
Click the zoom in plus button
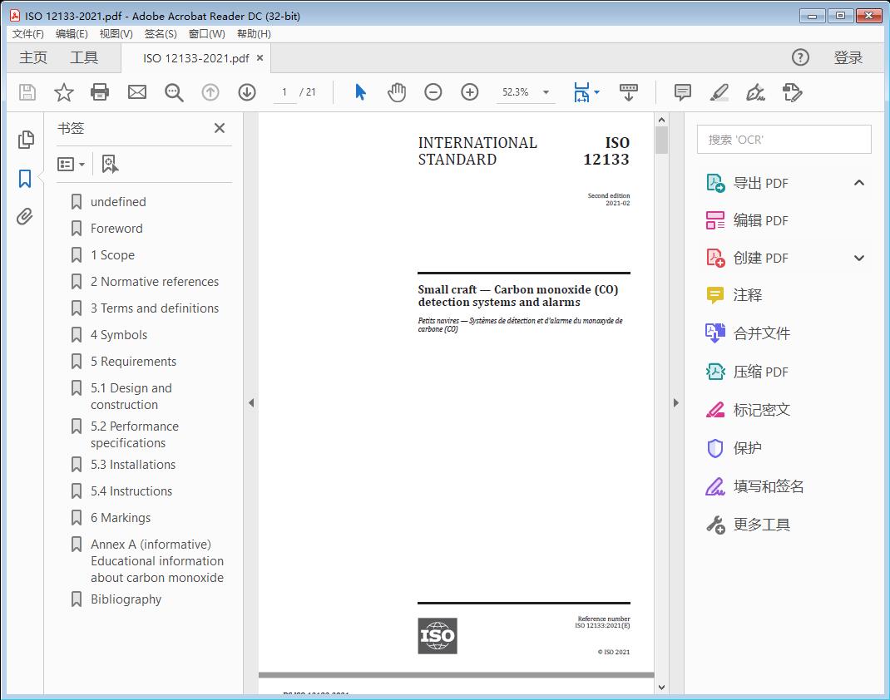[x=470, y=92]
